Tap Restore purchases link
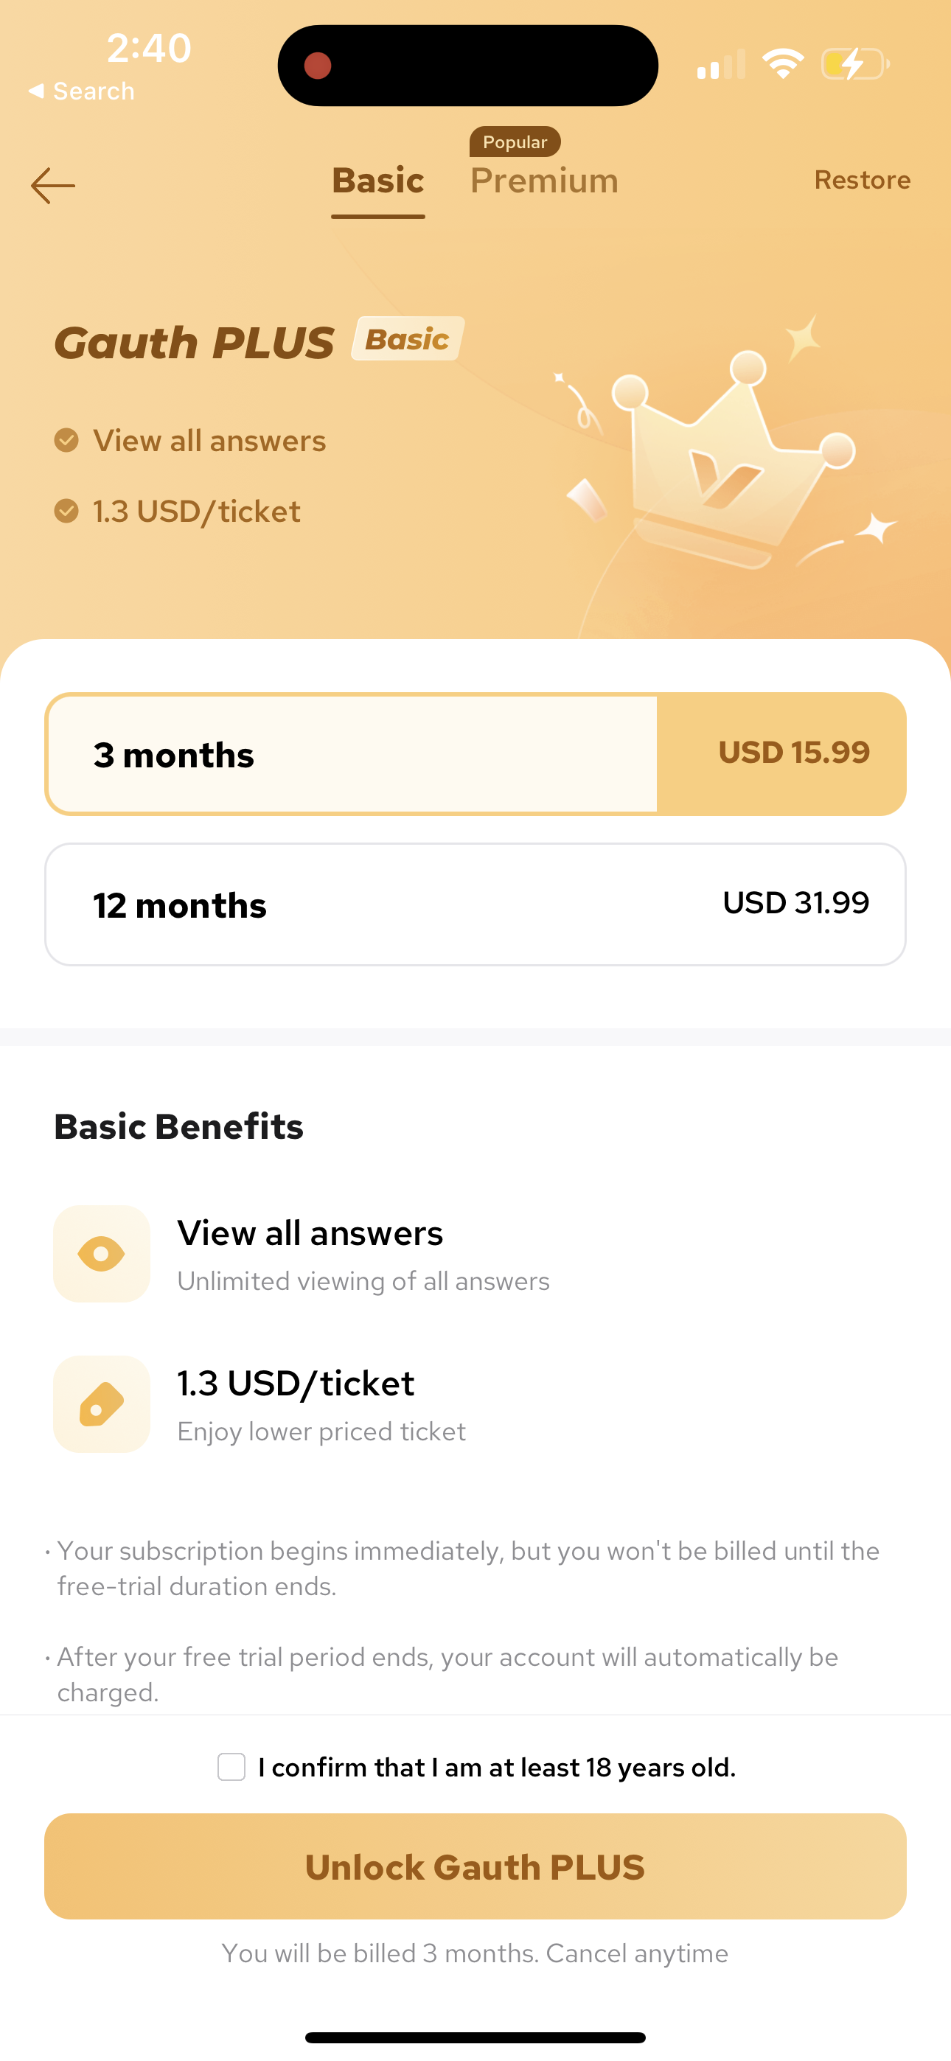 click(862, 180)
